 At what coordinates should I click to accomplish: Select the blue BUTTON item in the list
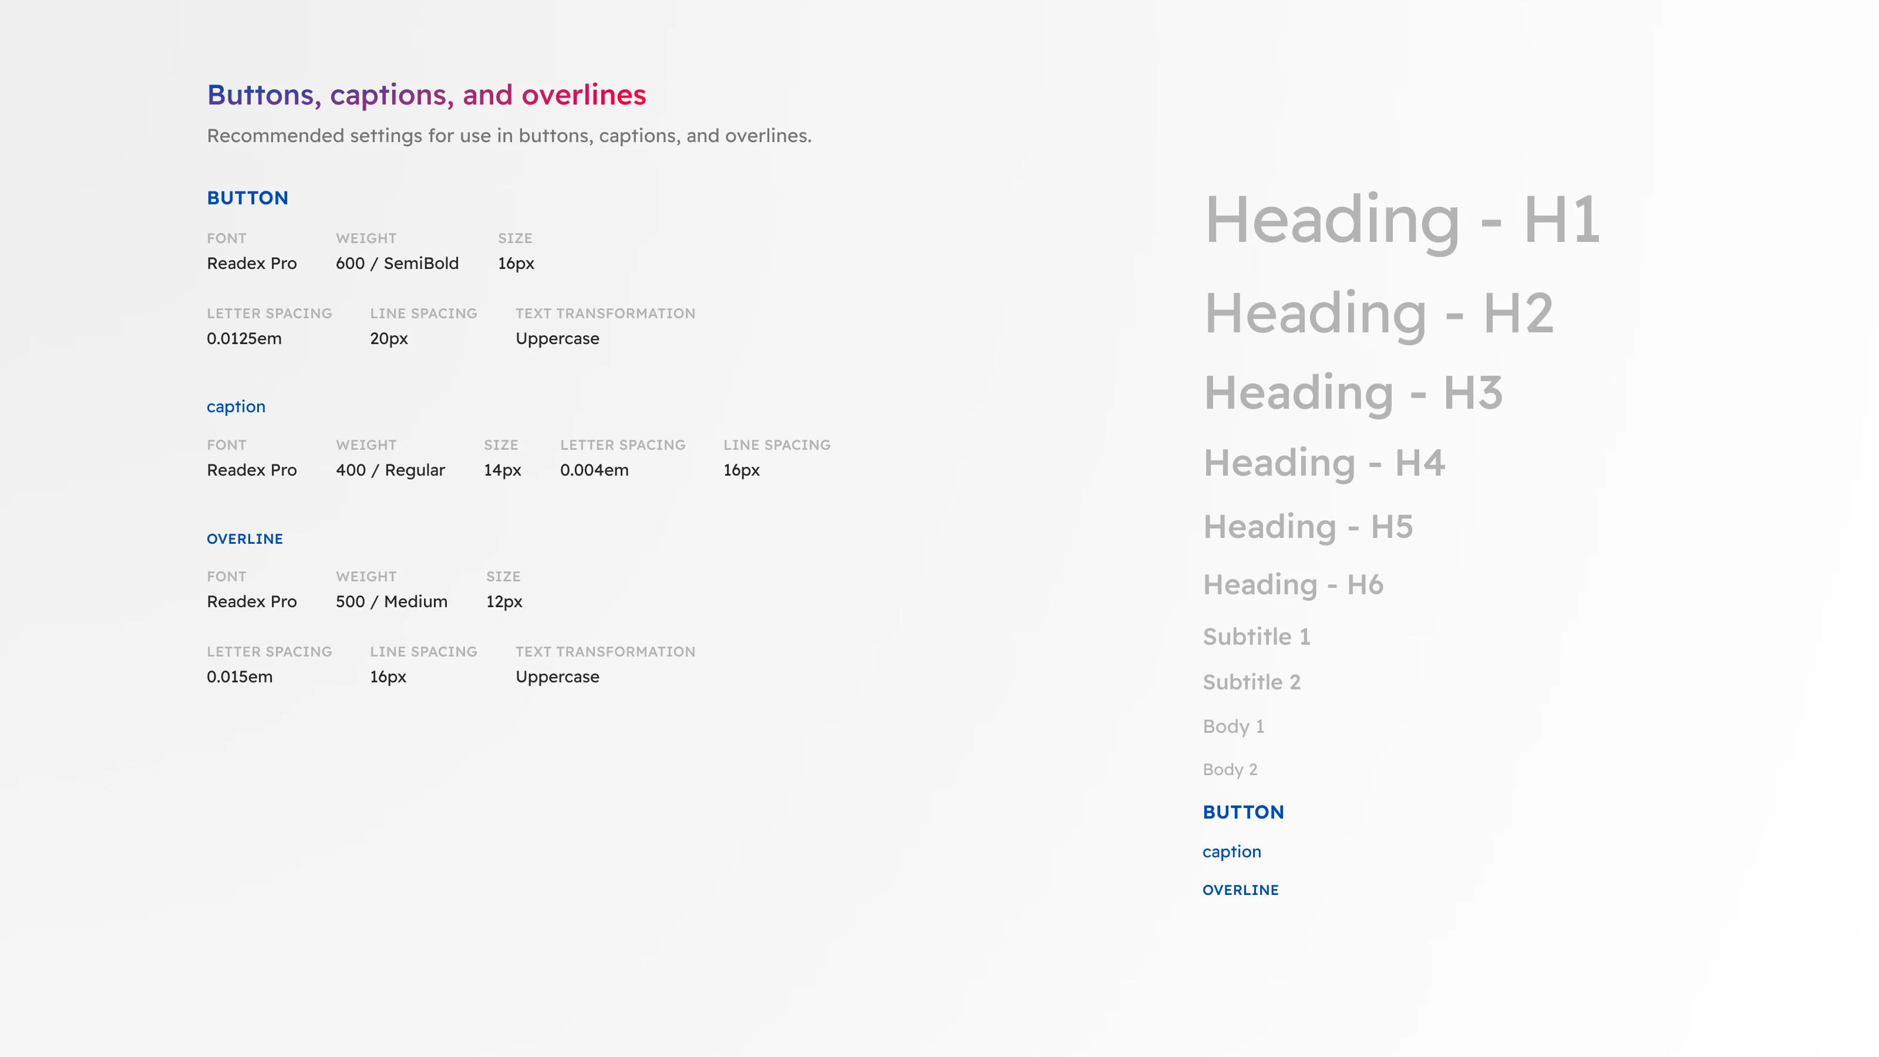coord(1243,812)
